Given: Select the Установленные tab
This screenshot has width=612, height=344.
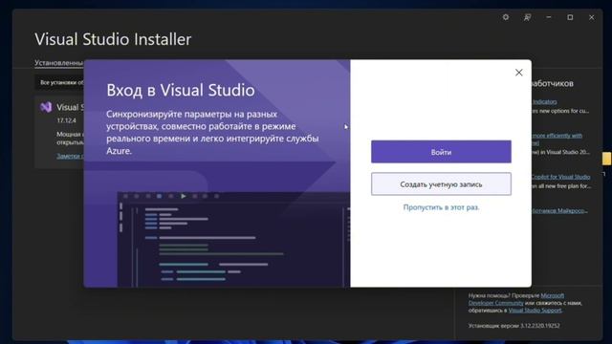Looking at the screenshot, I should [x=59, y=63].
